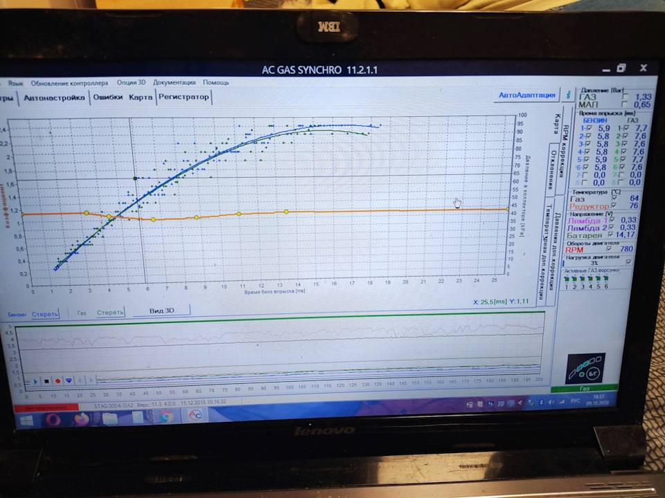Image resolution: width=665 pixels, height=498 pixels.
Task: Click the network signal tray icon
Action: pyautogui.click(x=561, y=401)
